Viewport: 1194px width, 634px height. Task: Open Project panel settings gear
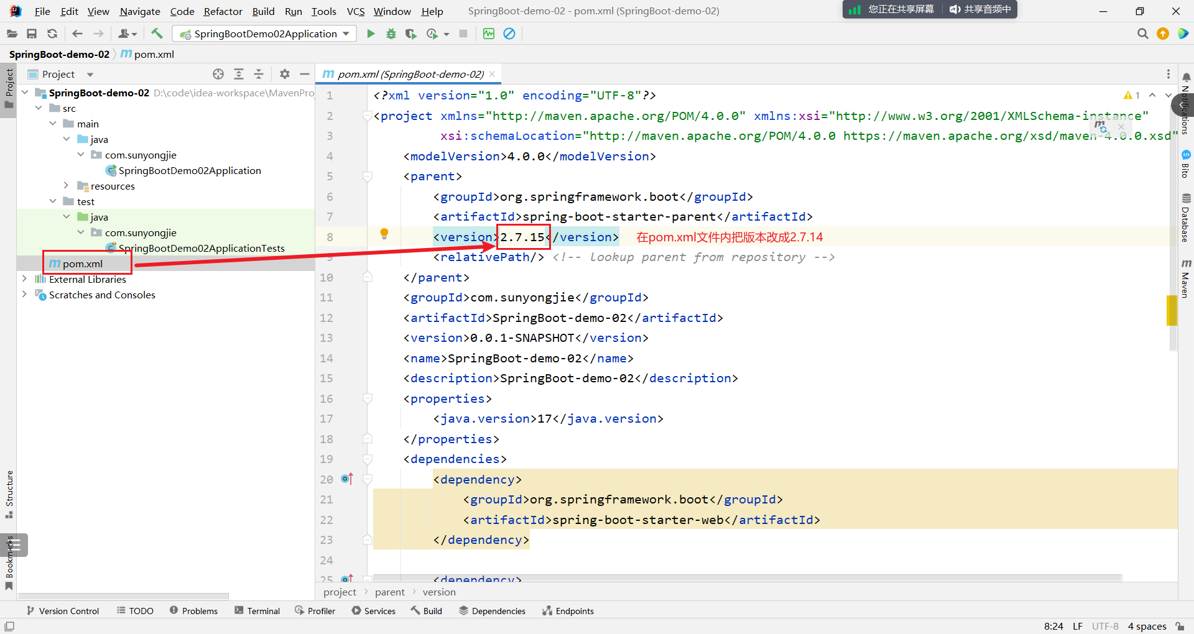tap(285, 74)
